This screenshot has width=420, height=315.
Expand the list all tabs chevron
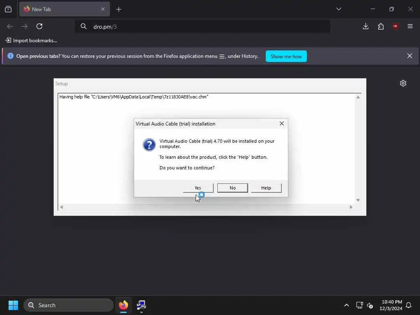coord(338,9)
